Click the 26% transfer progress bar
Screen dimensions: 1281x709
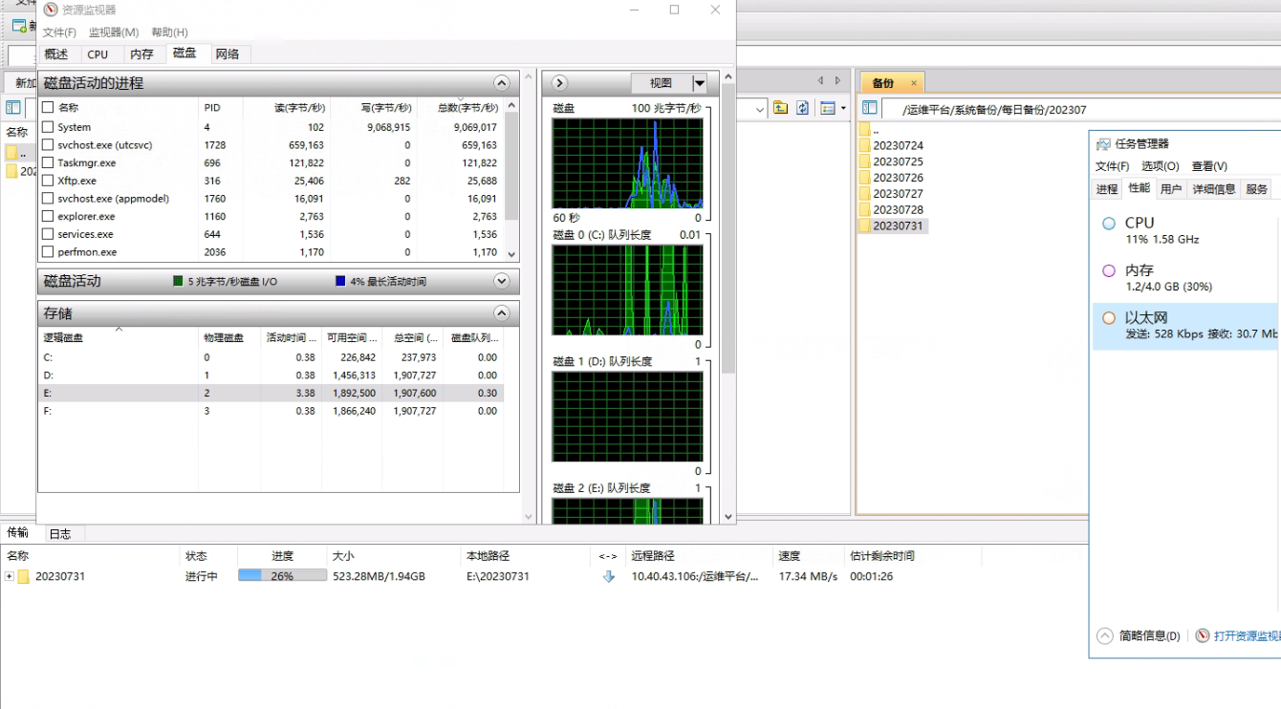tap(282, 577)
